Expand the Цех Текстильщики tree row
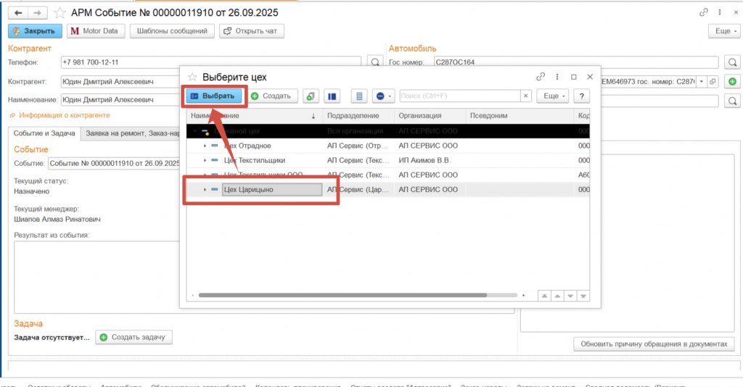The height and width of the screenshot is (387, 743). tap(205, 160)
